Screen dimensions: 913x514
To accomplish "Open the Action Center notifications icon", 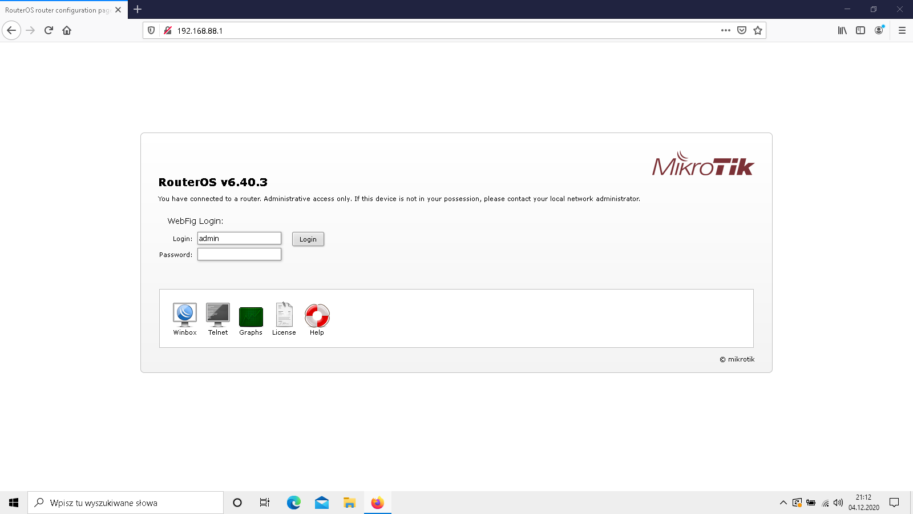I will click(894, 503).
